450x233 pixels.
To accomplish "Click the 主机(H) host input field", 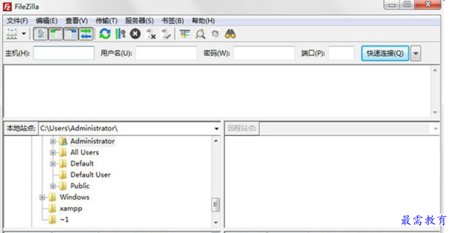I will 64,53.
